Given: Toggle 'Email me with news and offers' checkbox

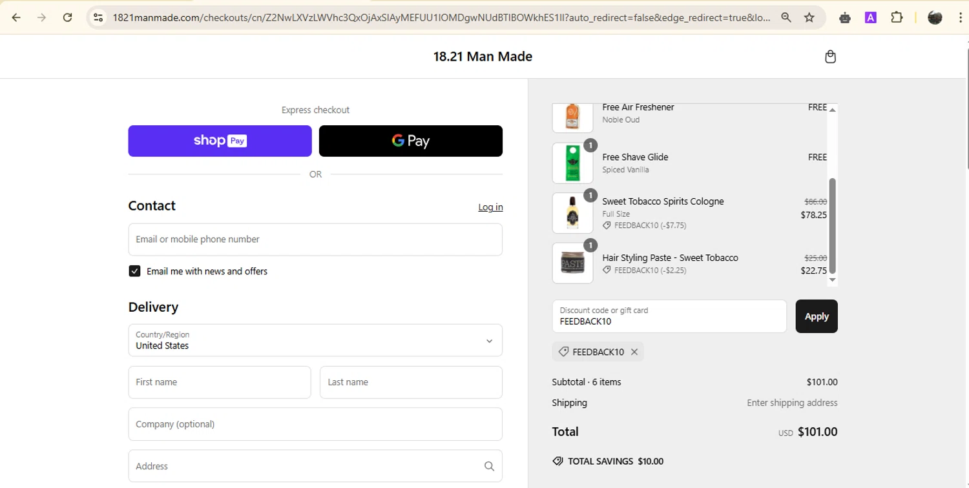Looking at the screenshot, I should 134,271.
